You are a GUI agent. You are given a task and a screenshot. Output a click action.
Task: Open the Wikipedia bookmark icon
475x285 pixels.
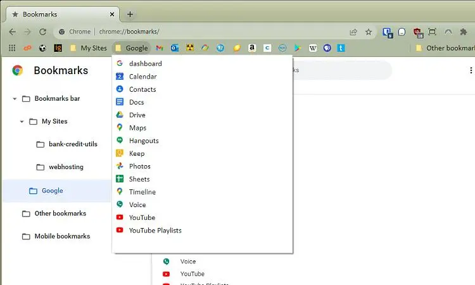pyautogui.click(x=313, y=48)
